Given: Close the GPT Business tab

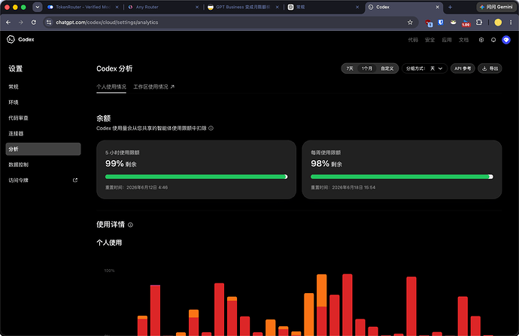Looking at the screenshot, I should pyautogui.click(x=277, y=7).
